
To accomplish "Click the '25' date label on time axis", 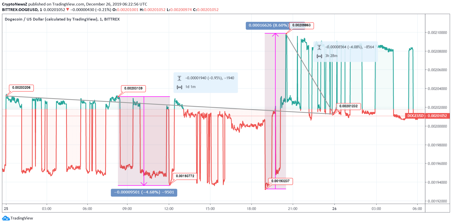I will click(x=6, y=209).
